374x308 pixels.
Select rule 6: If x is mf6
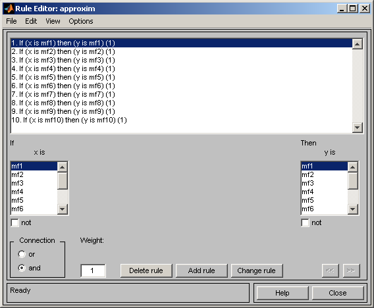[182, 86]
